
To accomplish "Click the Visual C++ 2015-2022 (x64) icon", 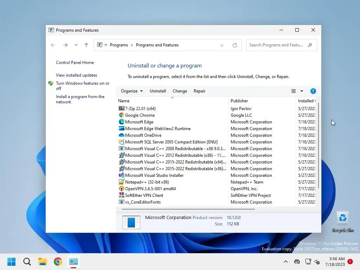I will click(x=121, y=162).
